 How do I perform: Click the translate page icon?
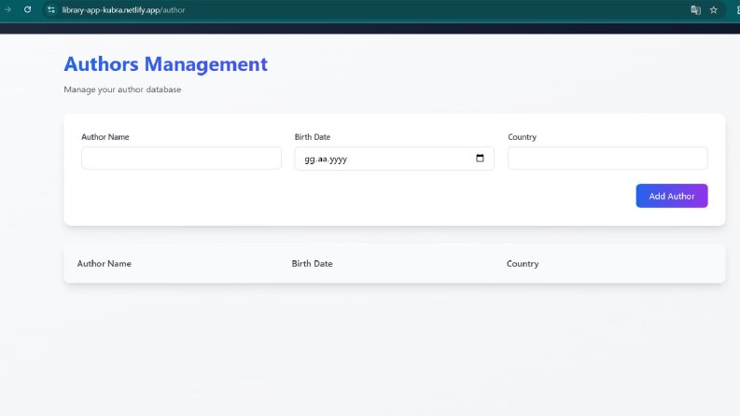click(x=695, y=10)
